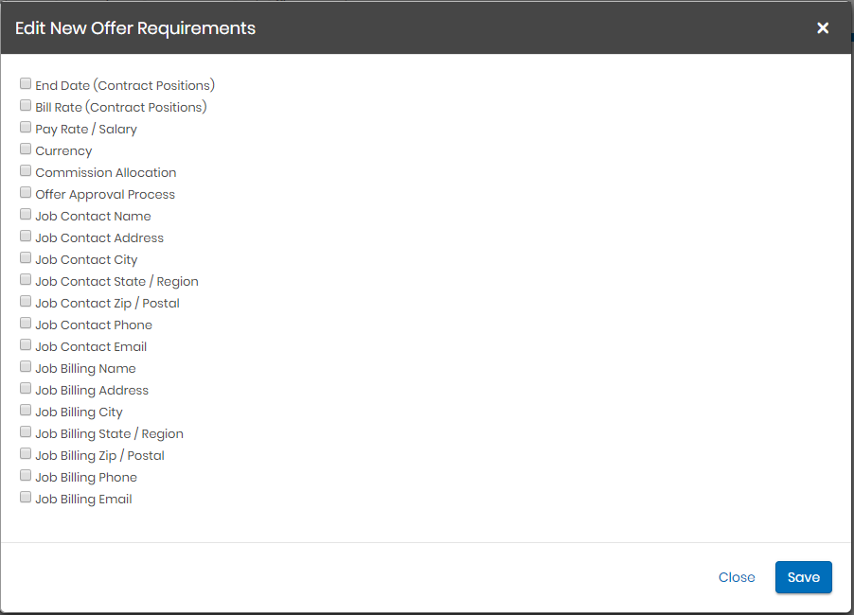
Task: Check the Job Contact Name box
Action: (x=26, y=215)
